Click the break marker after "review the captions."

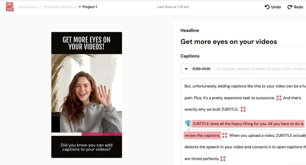225,135
